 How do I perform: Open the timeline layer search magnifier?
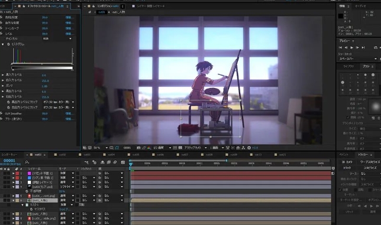tap(27, 162)
